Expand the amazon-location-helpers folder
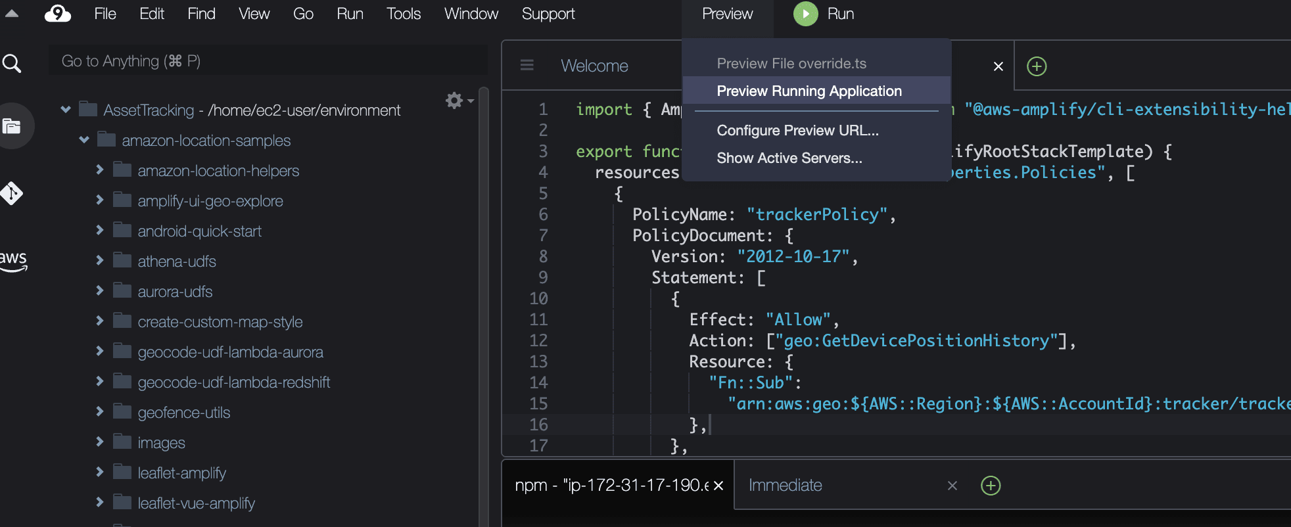Viewport: 1291px width, 527px height. coord(100,170)
